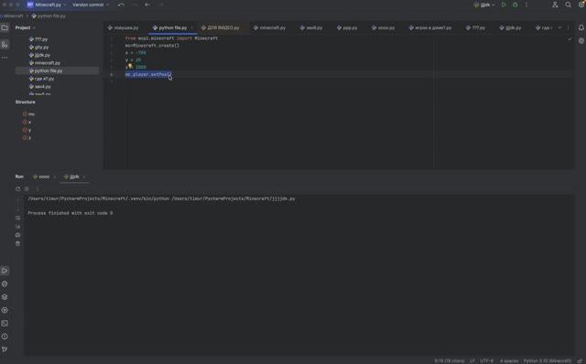
Task: Switch to the ppp.py editor tab
Action: click(347, 27)
